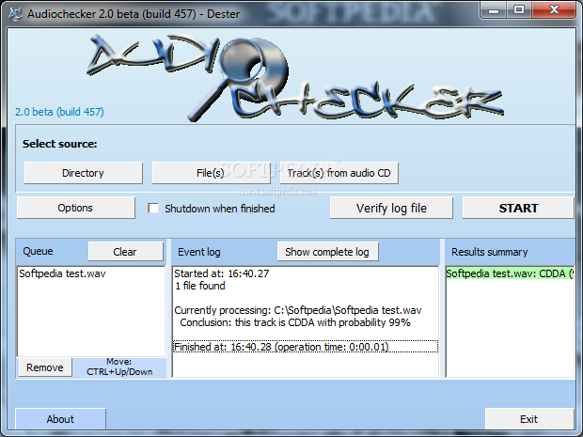The image size is (583, 437).
Task: Click the Audiochecker title bar app icon
Action: point(15,14)
